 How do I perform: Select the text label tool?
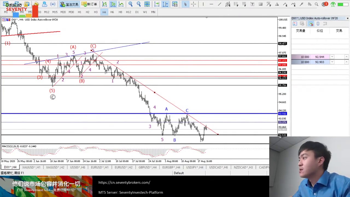coord(252,4)
